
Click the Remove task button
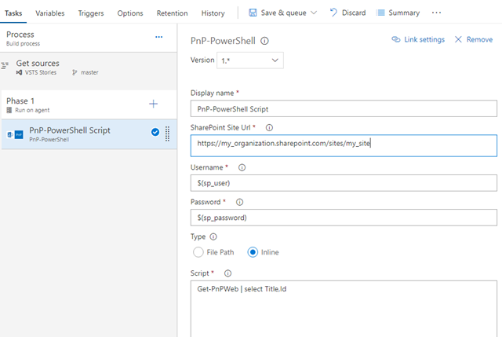473,39
